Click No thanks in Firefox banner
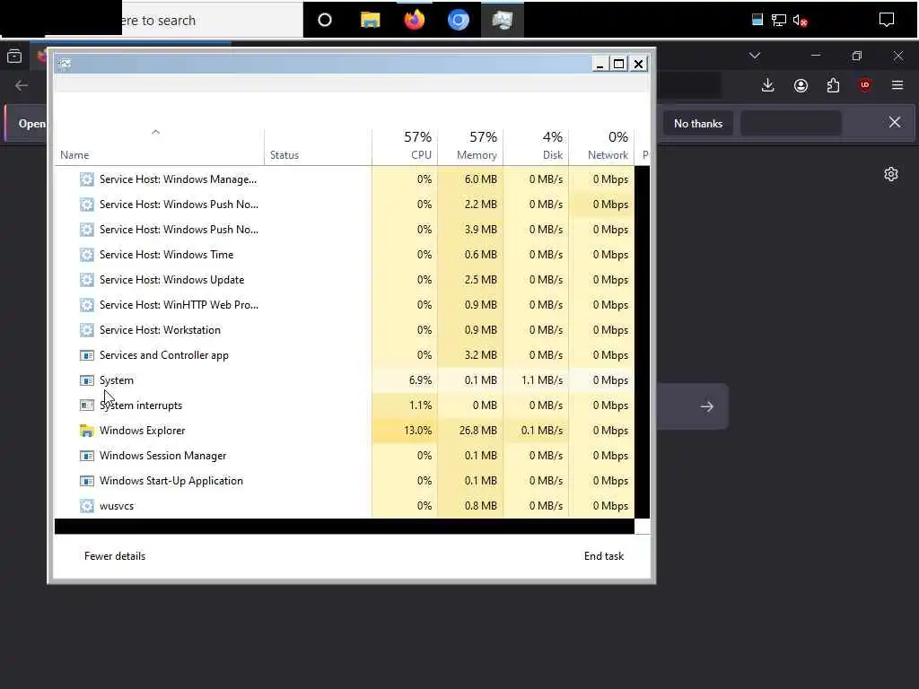This screenshot has width=919, height=689. point(698,124)
